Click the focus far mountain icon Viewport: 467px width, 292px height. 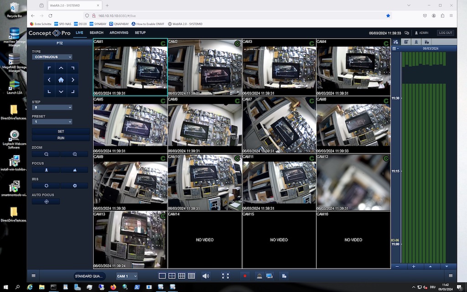(x=74, y=170)
